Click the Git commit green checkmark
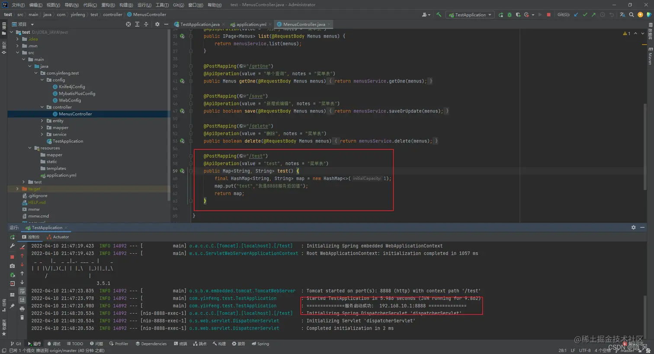Viewport: 654px width, 354px height. (x=585, y=15)
